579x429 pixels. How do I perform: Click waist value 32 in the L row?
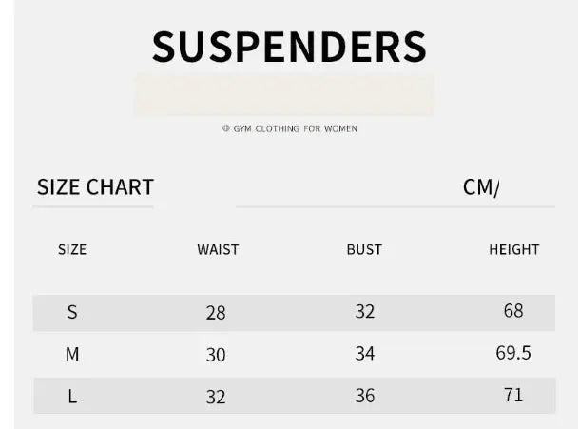pos(216,397)
